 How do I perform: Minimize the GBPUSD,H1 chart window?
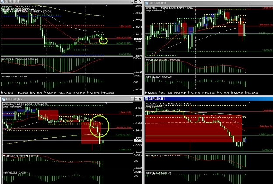(x=132, y=2)
